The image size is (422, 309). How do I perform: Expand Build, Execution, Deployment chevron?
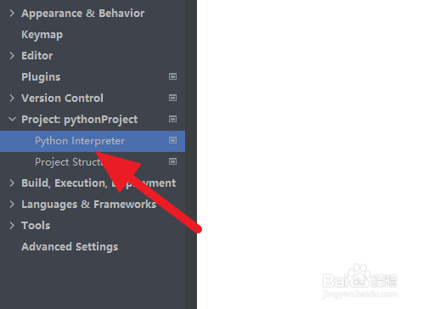[x=12, y=183]
